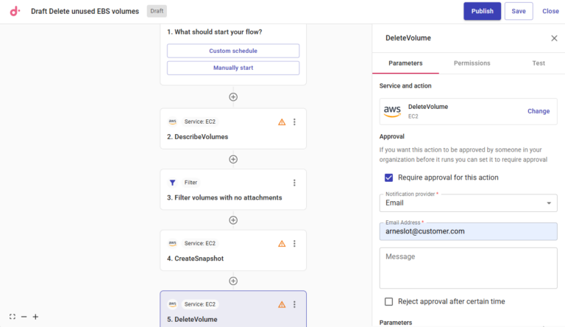Click the Email Address input field

468,231
